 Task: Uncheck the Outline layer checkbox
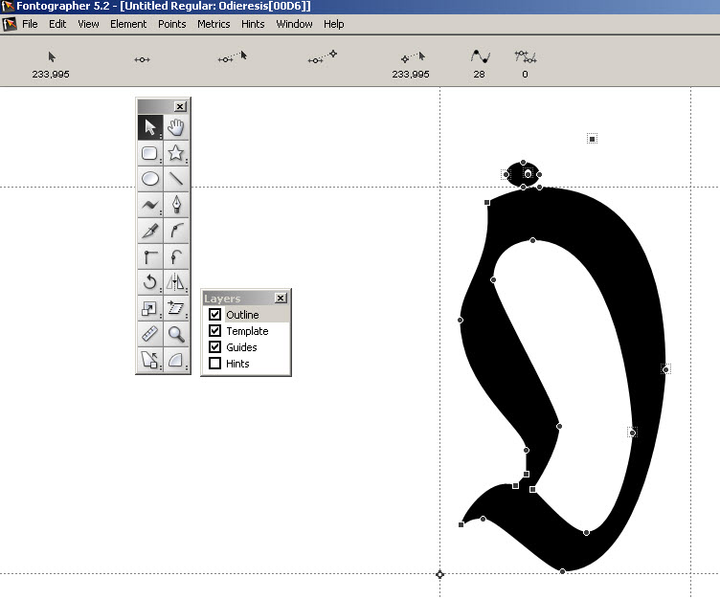click(x=215, y=315)
